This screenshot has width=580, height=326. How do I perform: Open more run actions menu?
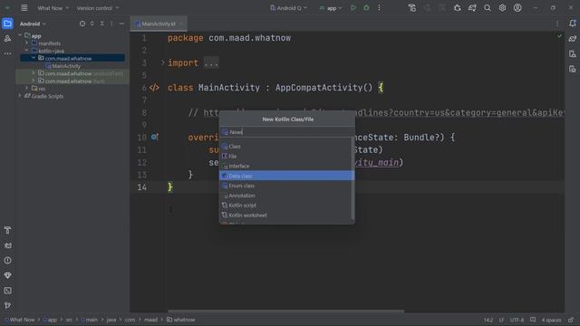coord(379,8)
